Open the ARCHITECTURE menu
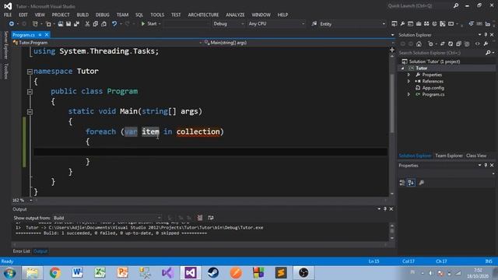498x280 pixels. click(x=203, y=15)
